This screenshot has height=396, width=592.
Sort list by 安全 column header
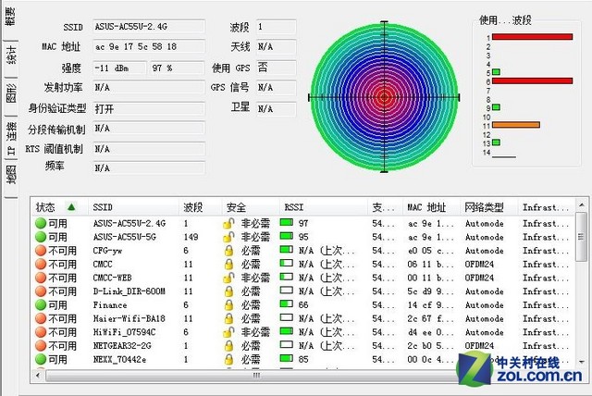click(x=251, y=207)
